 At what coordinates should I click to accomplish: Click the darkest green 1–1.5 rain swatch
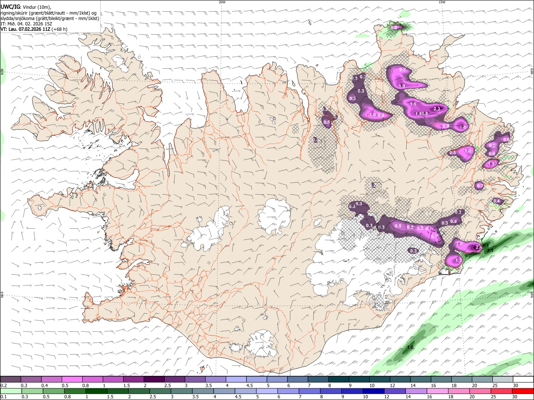click(x=96, y=391)
